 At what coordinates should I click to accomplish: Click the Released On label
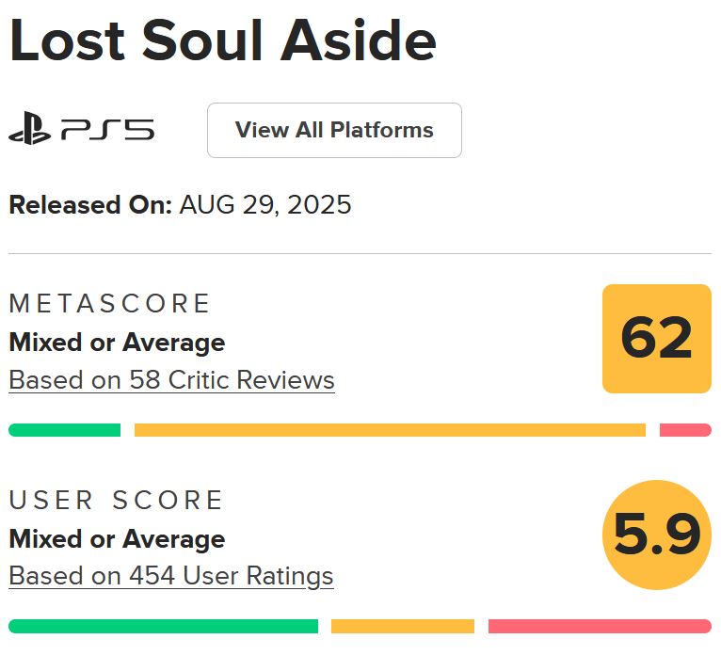pyautogui.click(x=90, y=204)
